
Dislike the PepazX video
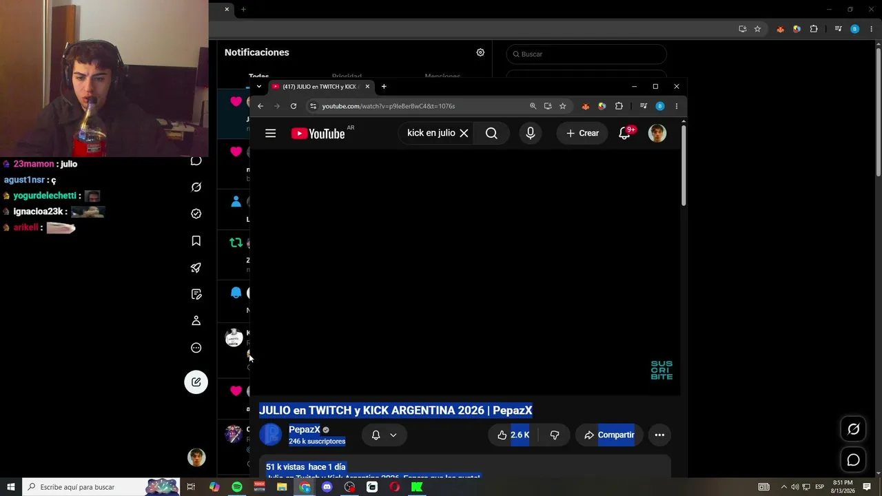[x=554, y=435]
